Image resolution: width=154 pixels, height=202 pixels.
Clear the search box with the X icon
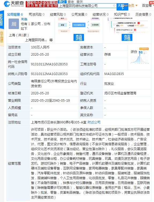114,6
